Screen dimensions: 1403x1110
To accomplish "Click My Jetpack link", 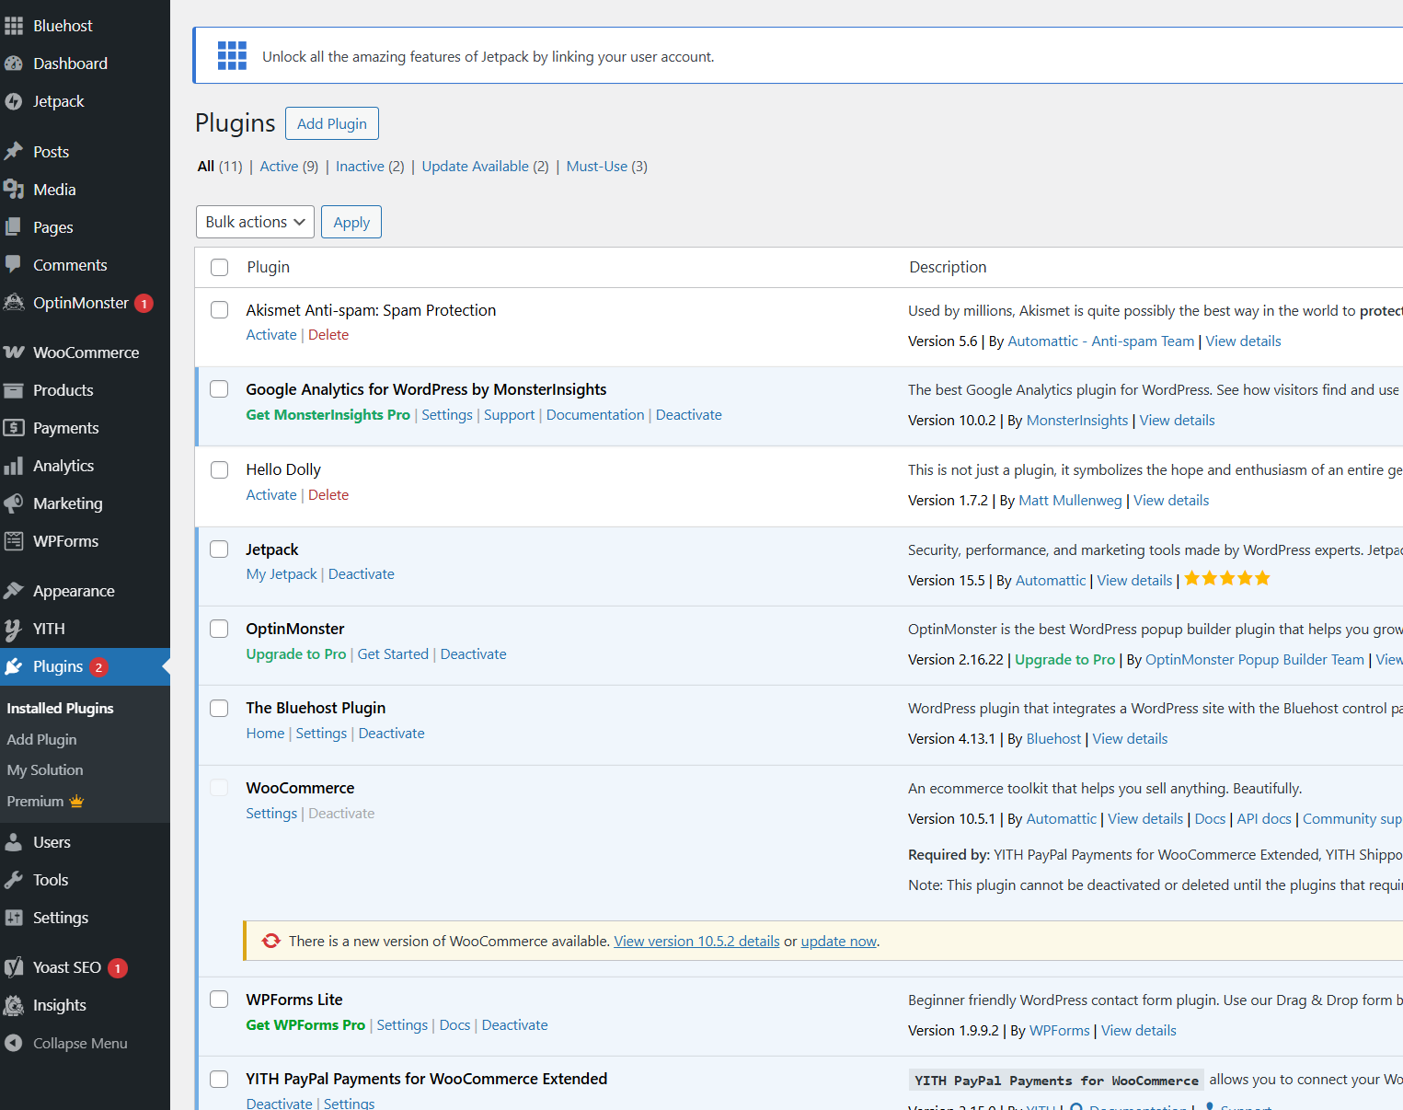I will point(282,574).
